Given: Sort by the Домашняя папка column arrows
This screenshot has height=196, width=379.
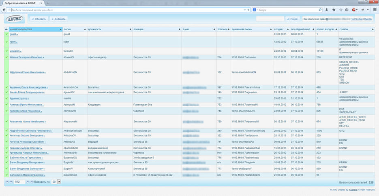Looking at the screenshot, I should [x=271, y=30].
